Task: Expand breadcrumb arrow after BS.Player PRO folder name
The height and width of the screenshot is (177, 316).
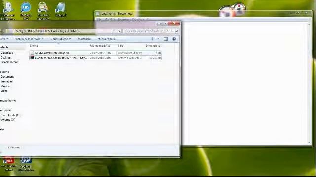Action: point(79,31)
